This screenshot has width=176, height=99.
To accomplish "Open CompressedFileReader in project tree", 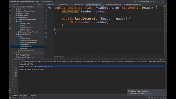I will pos(30,40).
